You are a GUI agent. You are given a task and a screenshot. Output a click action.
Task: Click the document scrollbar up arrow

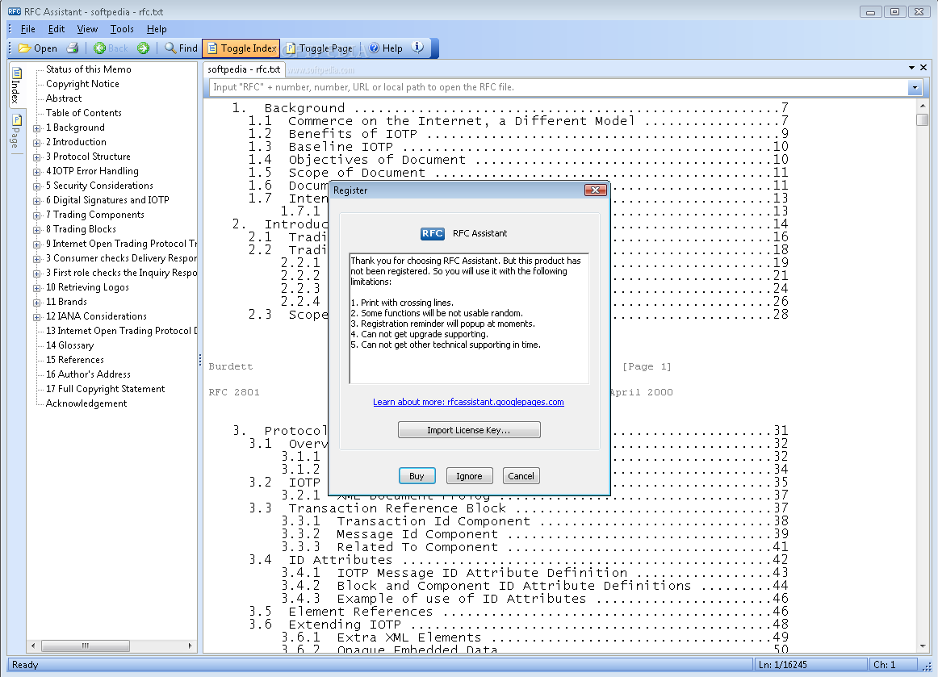pyautogui.click(x=923, y=106)
